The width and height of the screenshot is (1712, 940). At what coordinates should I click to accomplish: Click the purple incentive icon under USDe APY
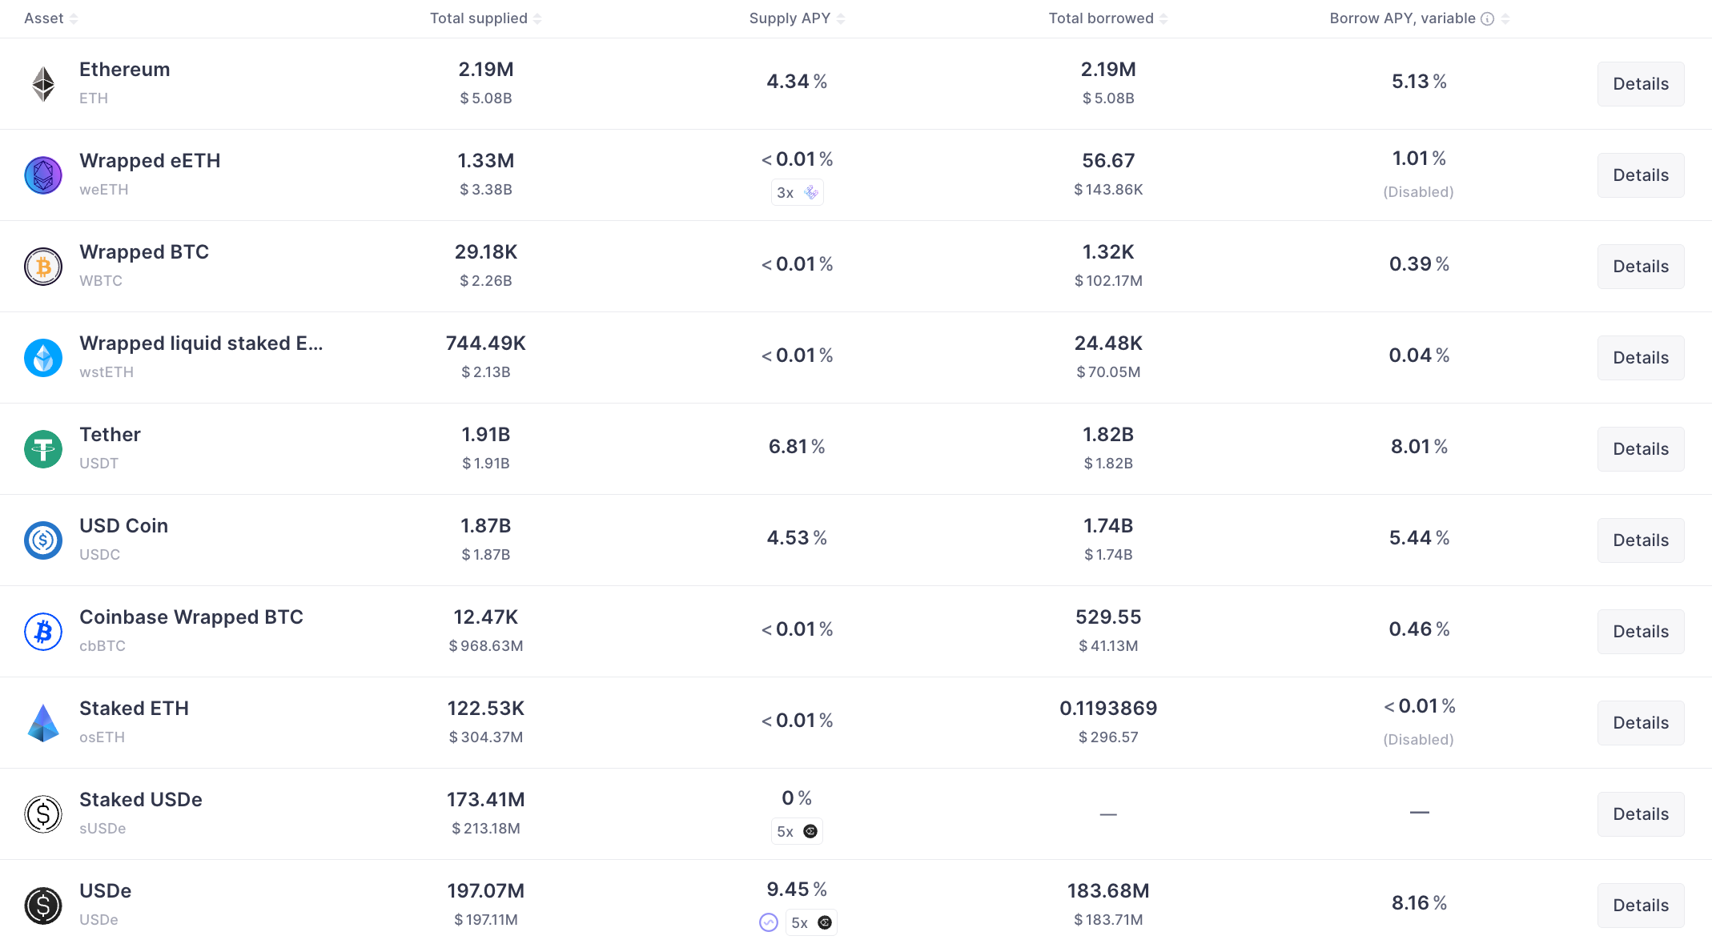tap(769, 922)
